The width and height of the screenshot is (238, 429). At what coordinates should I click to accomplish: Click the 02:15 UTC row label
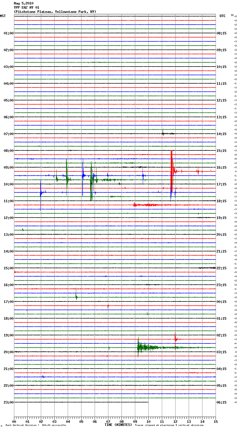click(x=221, y=335)
